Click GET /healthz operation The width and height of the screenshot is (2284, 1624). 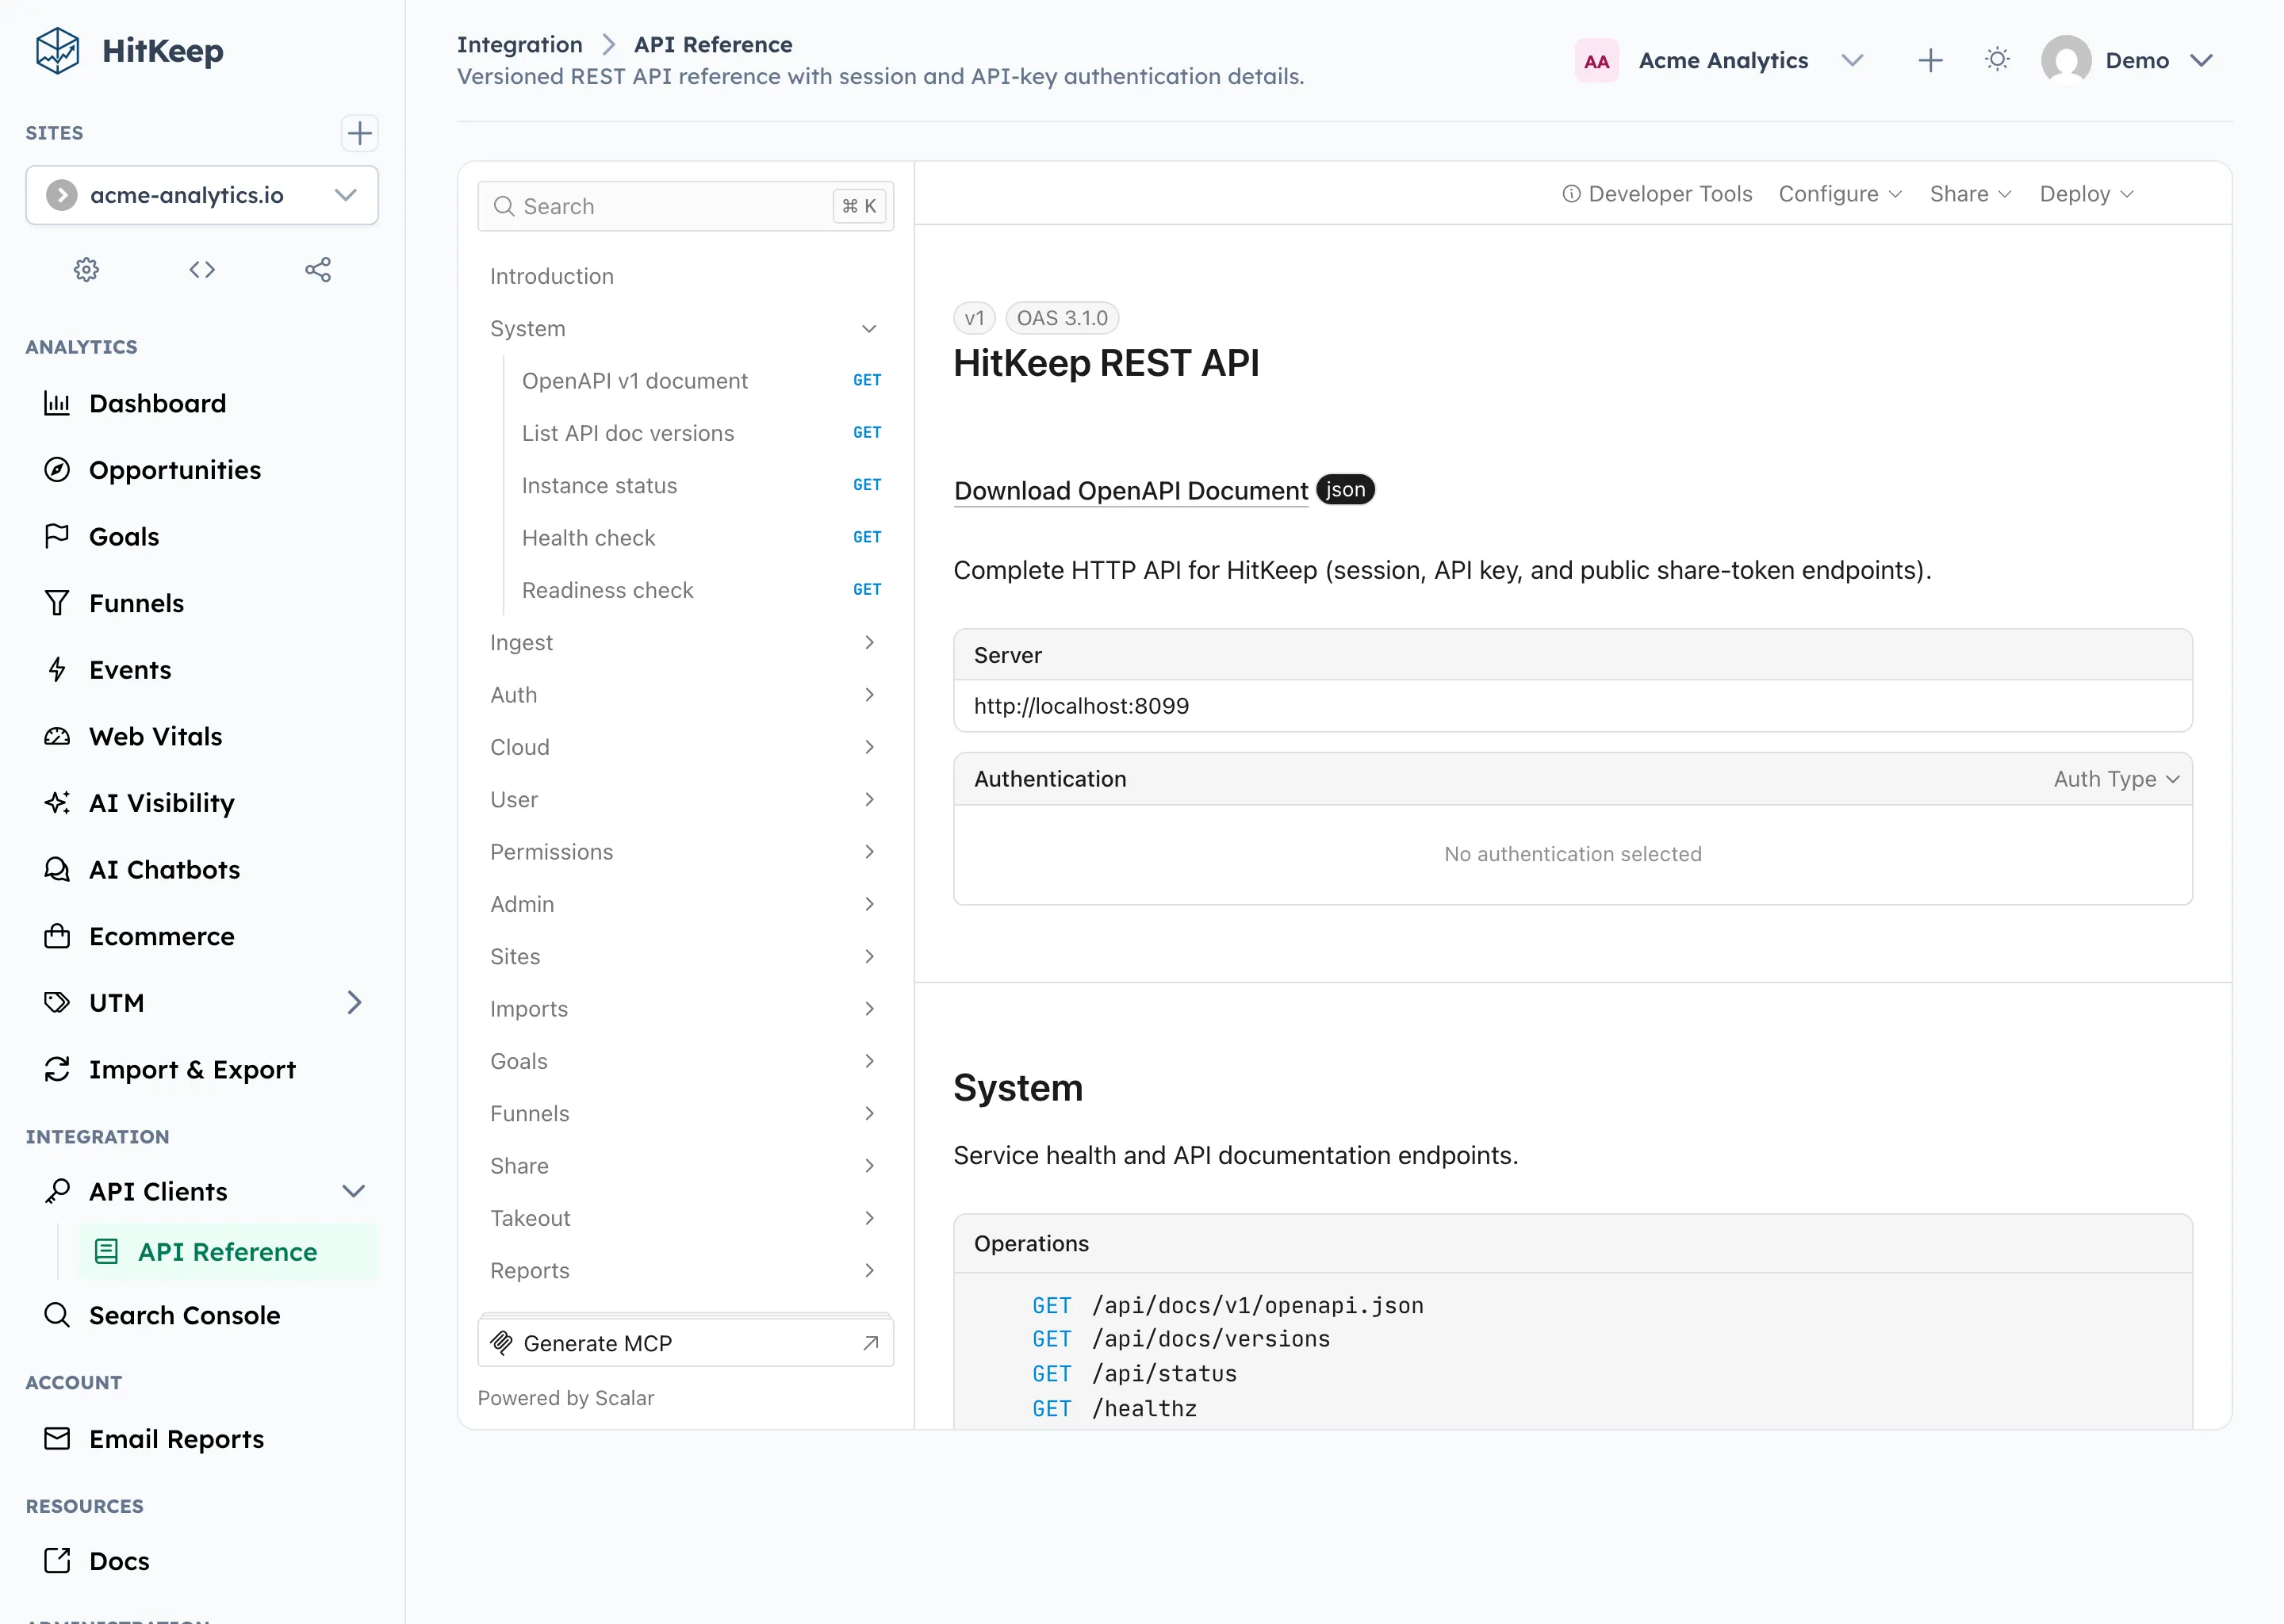1114,1408
